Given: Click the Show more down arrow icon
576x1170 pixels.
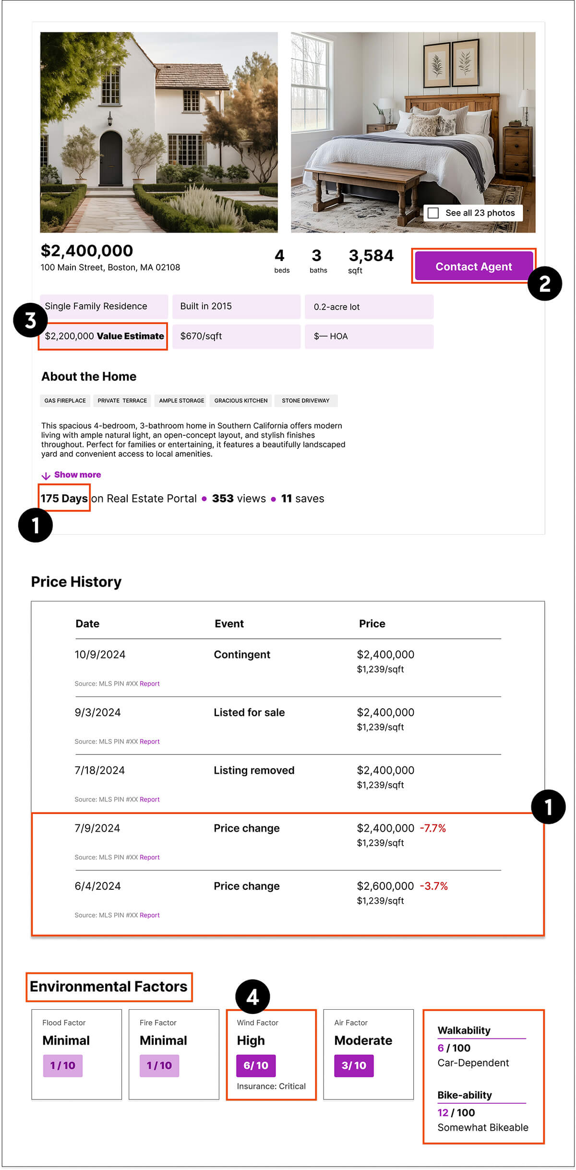Looking at the screenshot, I should pos(46,476).
